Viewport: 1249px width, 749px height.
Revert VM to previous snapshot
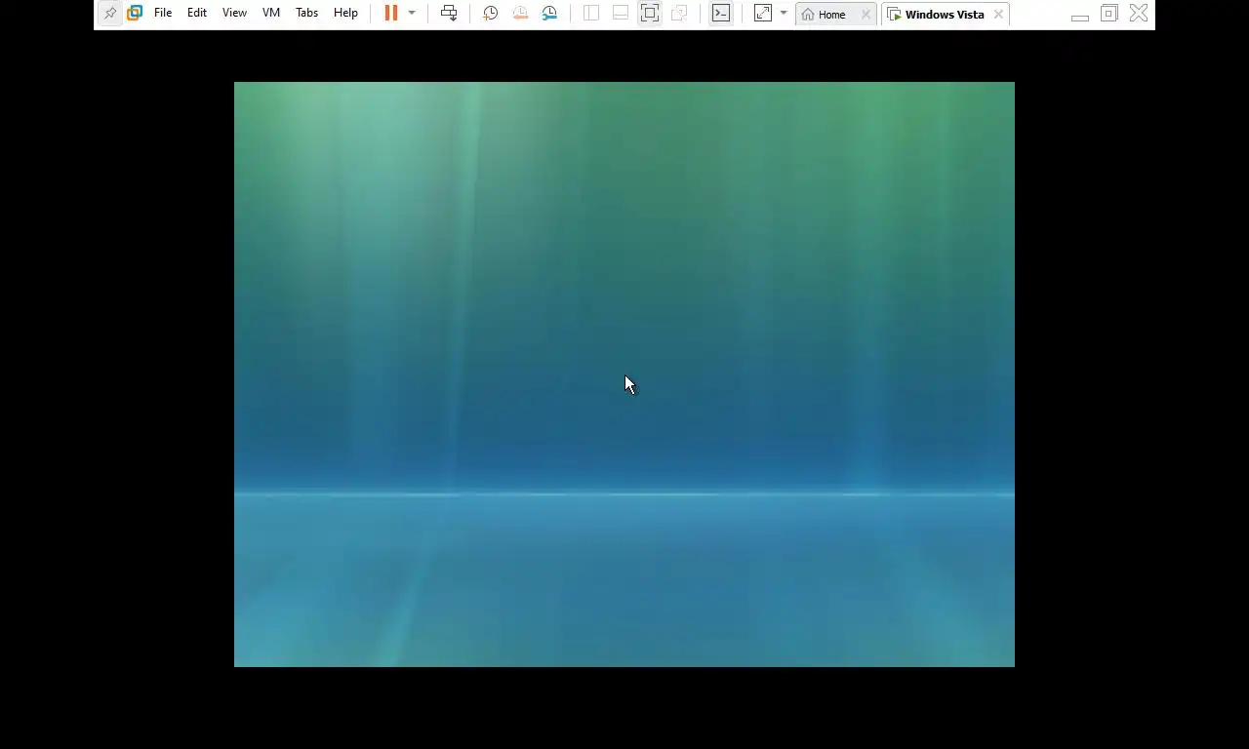point(520,14)
